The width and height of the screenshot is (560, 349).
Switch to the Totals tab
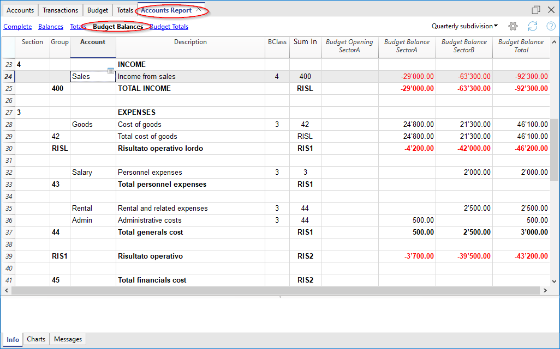click(x=125, y=10)
